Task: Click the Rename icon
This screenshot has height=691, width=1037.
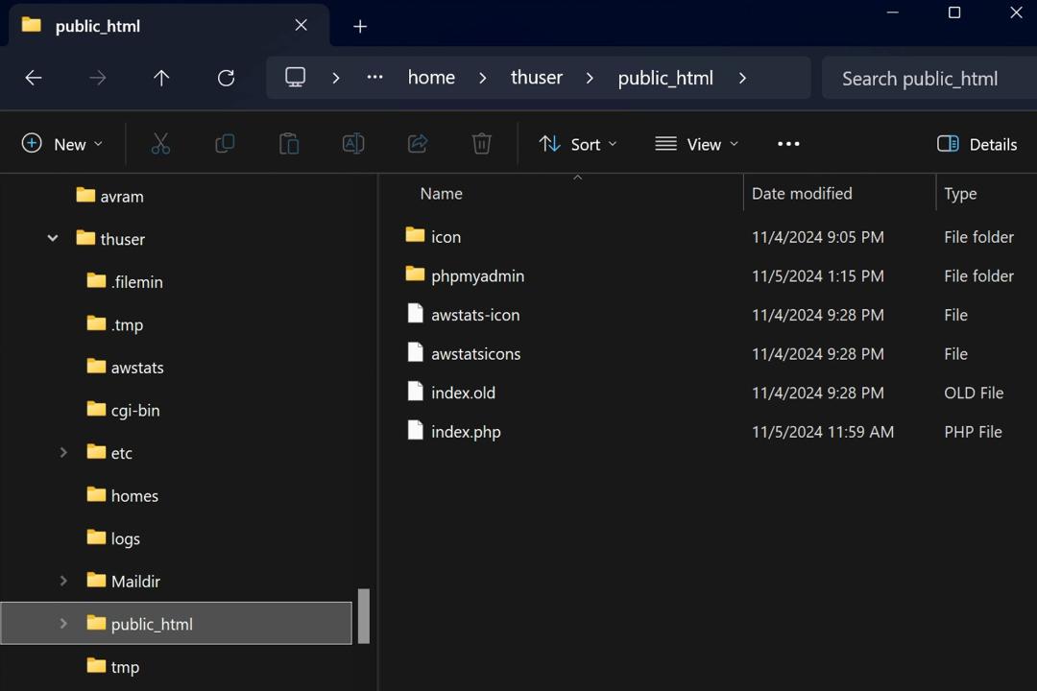Action: tap(353, 144)
